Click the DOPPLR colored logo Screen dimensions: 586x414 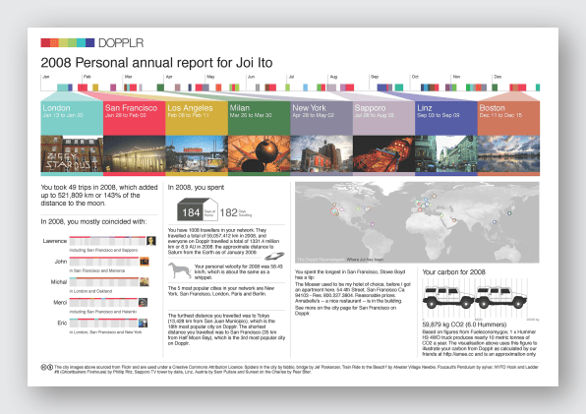click(68, 42)
